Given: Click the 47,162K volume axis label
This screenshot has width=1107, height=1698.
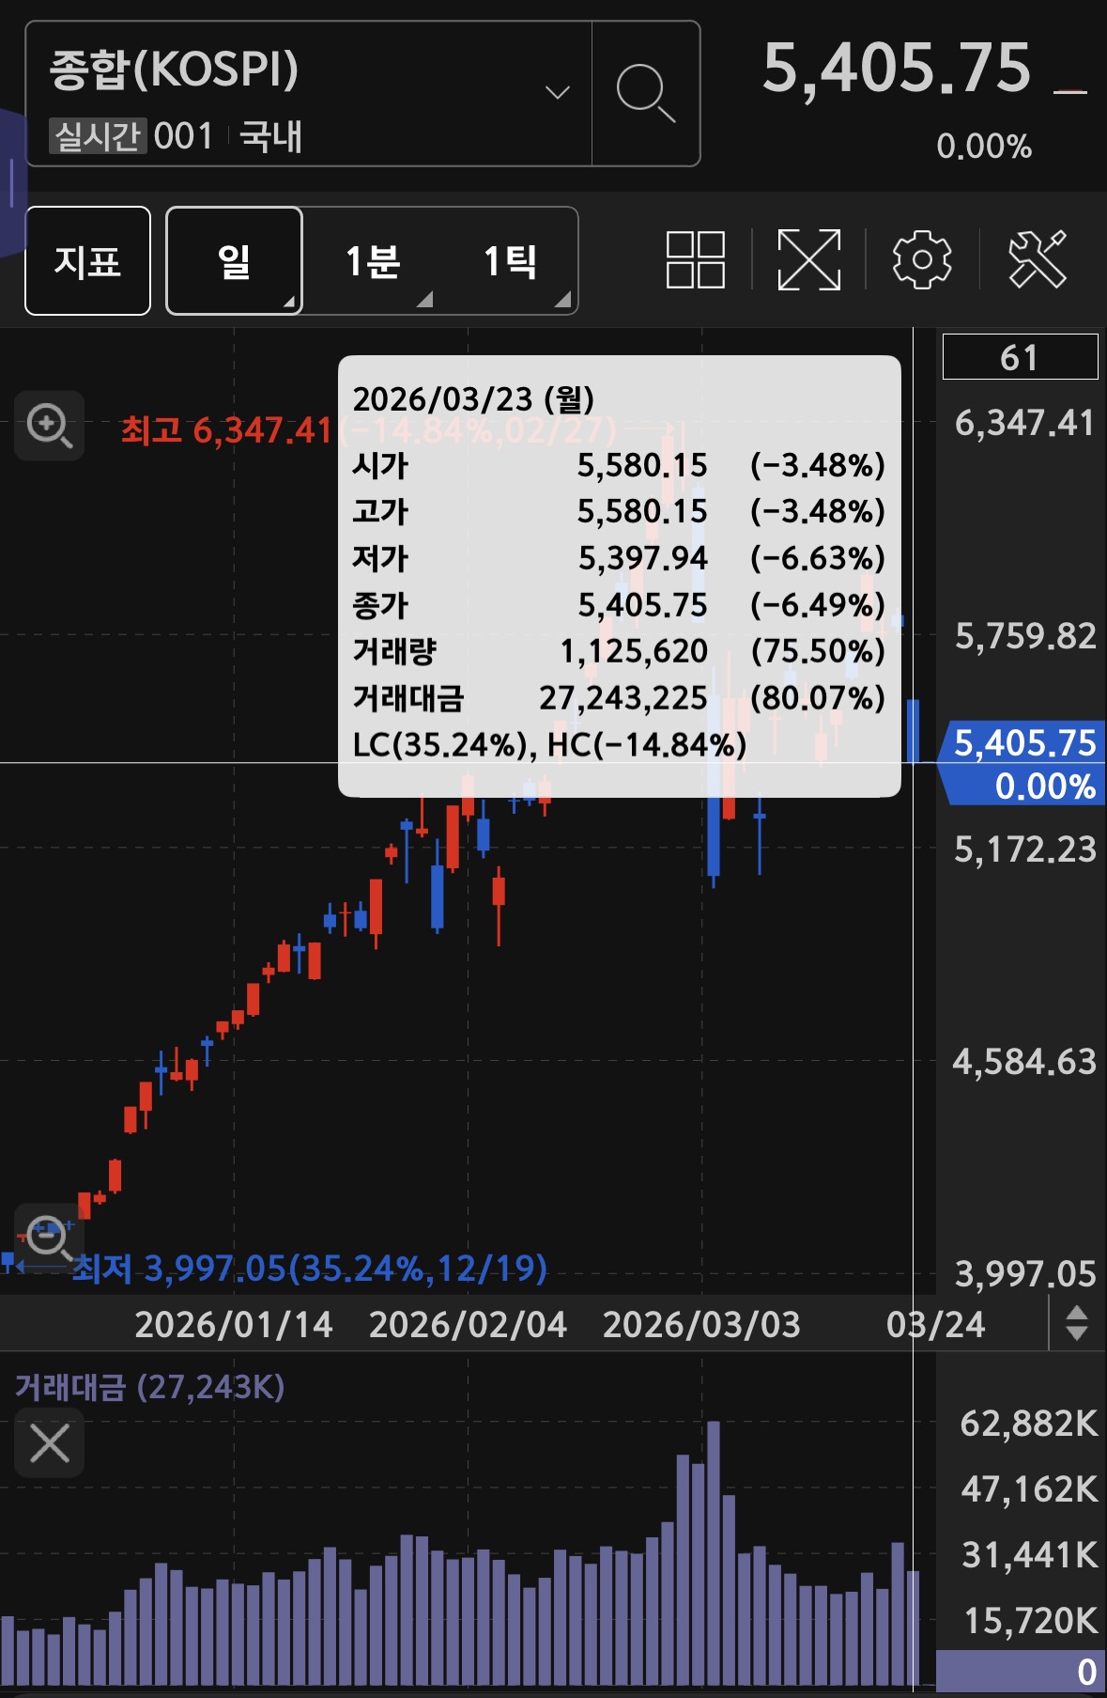Looking at the screenshot, I should [1029, 1489].
